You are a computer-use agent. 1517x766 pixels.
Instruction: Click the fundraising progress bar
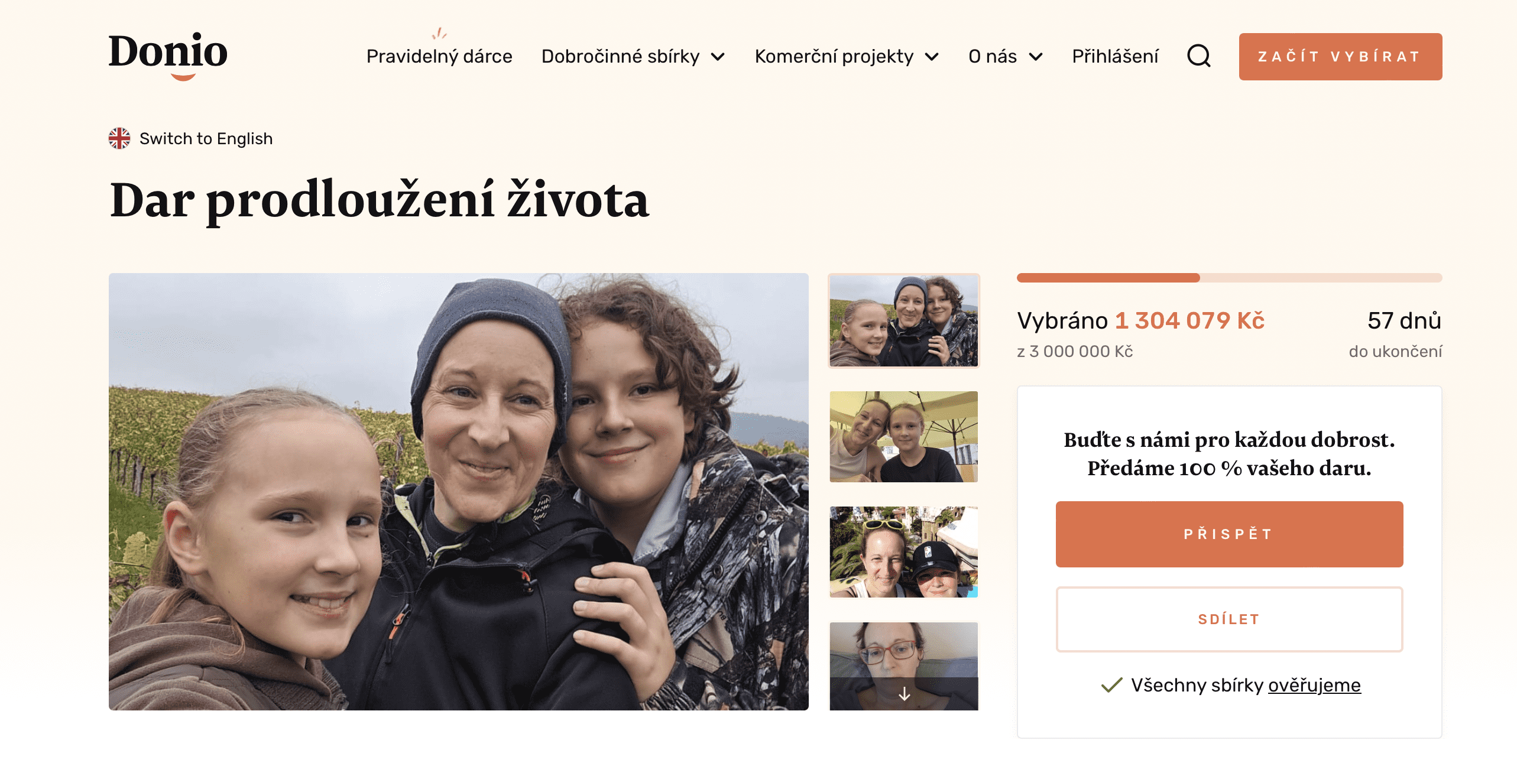(1229, 278)
